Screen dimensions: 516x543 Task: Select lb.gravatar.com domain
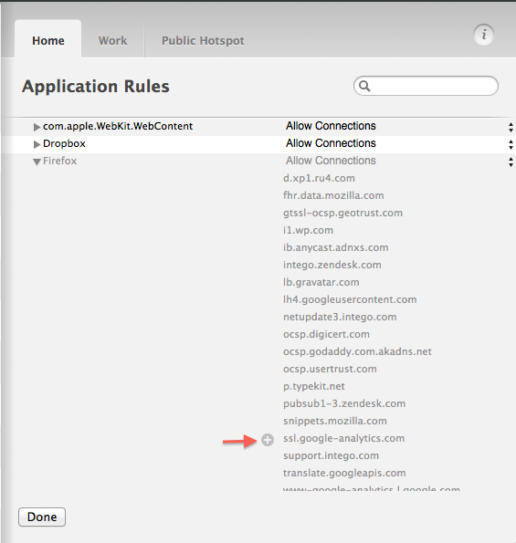(321, 282)
